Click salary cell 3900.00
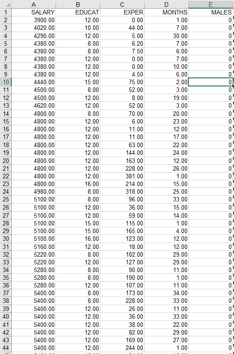The width and height of the screenshot is (234, 354). tap(33, 20)
